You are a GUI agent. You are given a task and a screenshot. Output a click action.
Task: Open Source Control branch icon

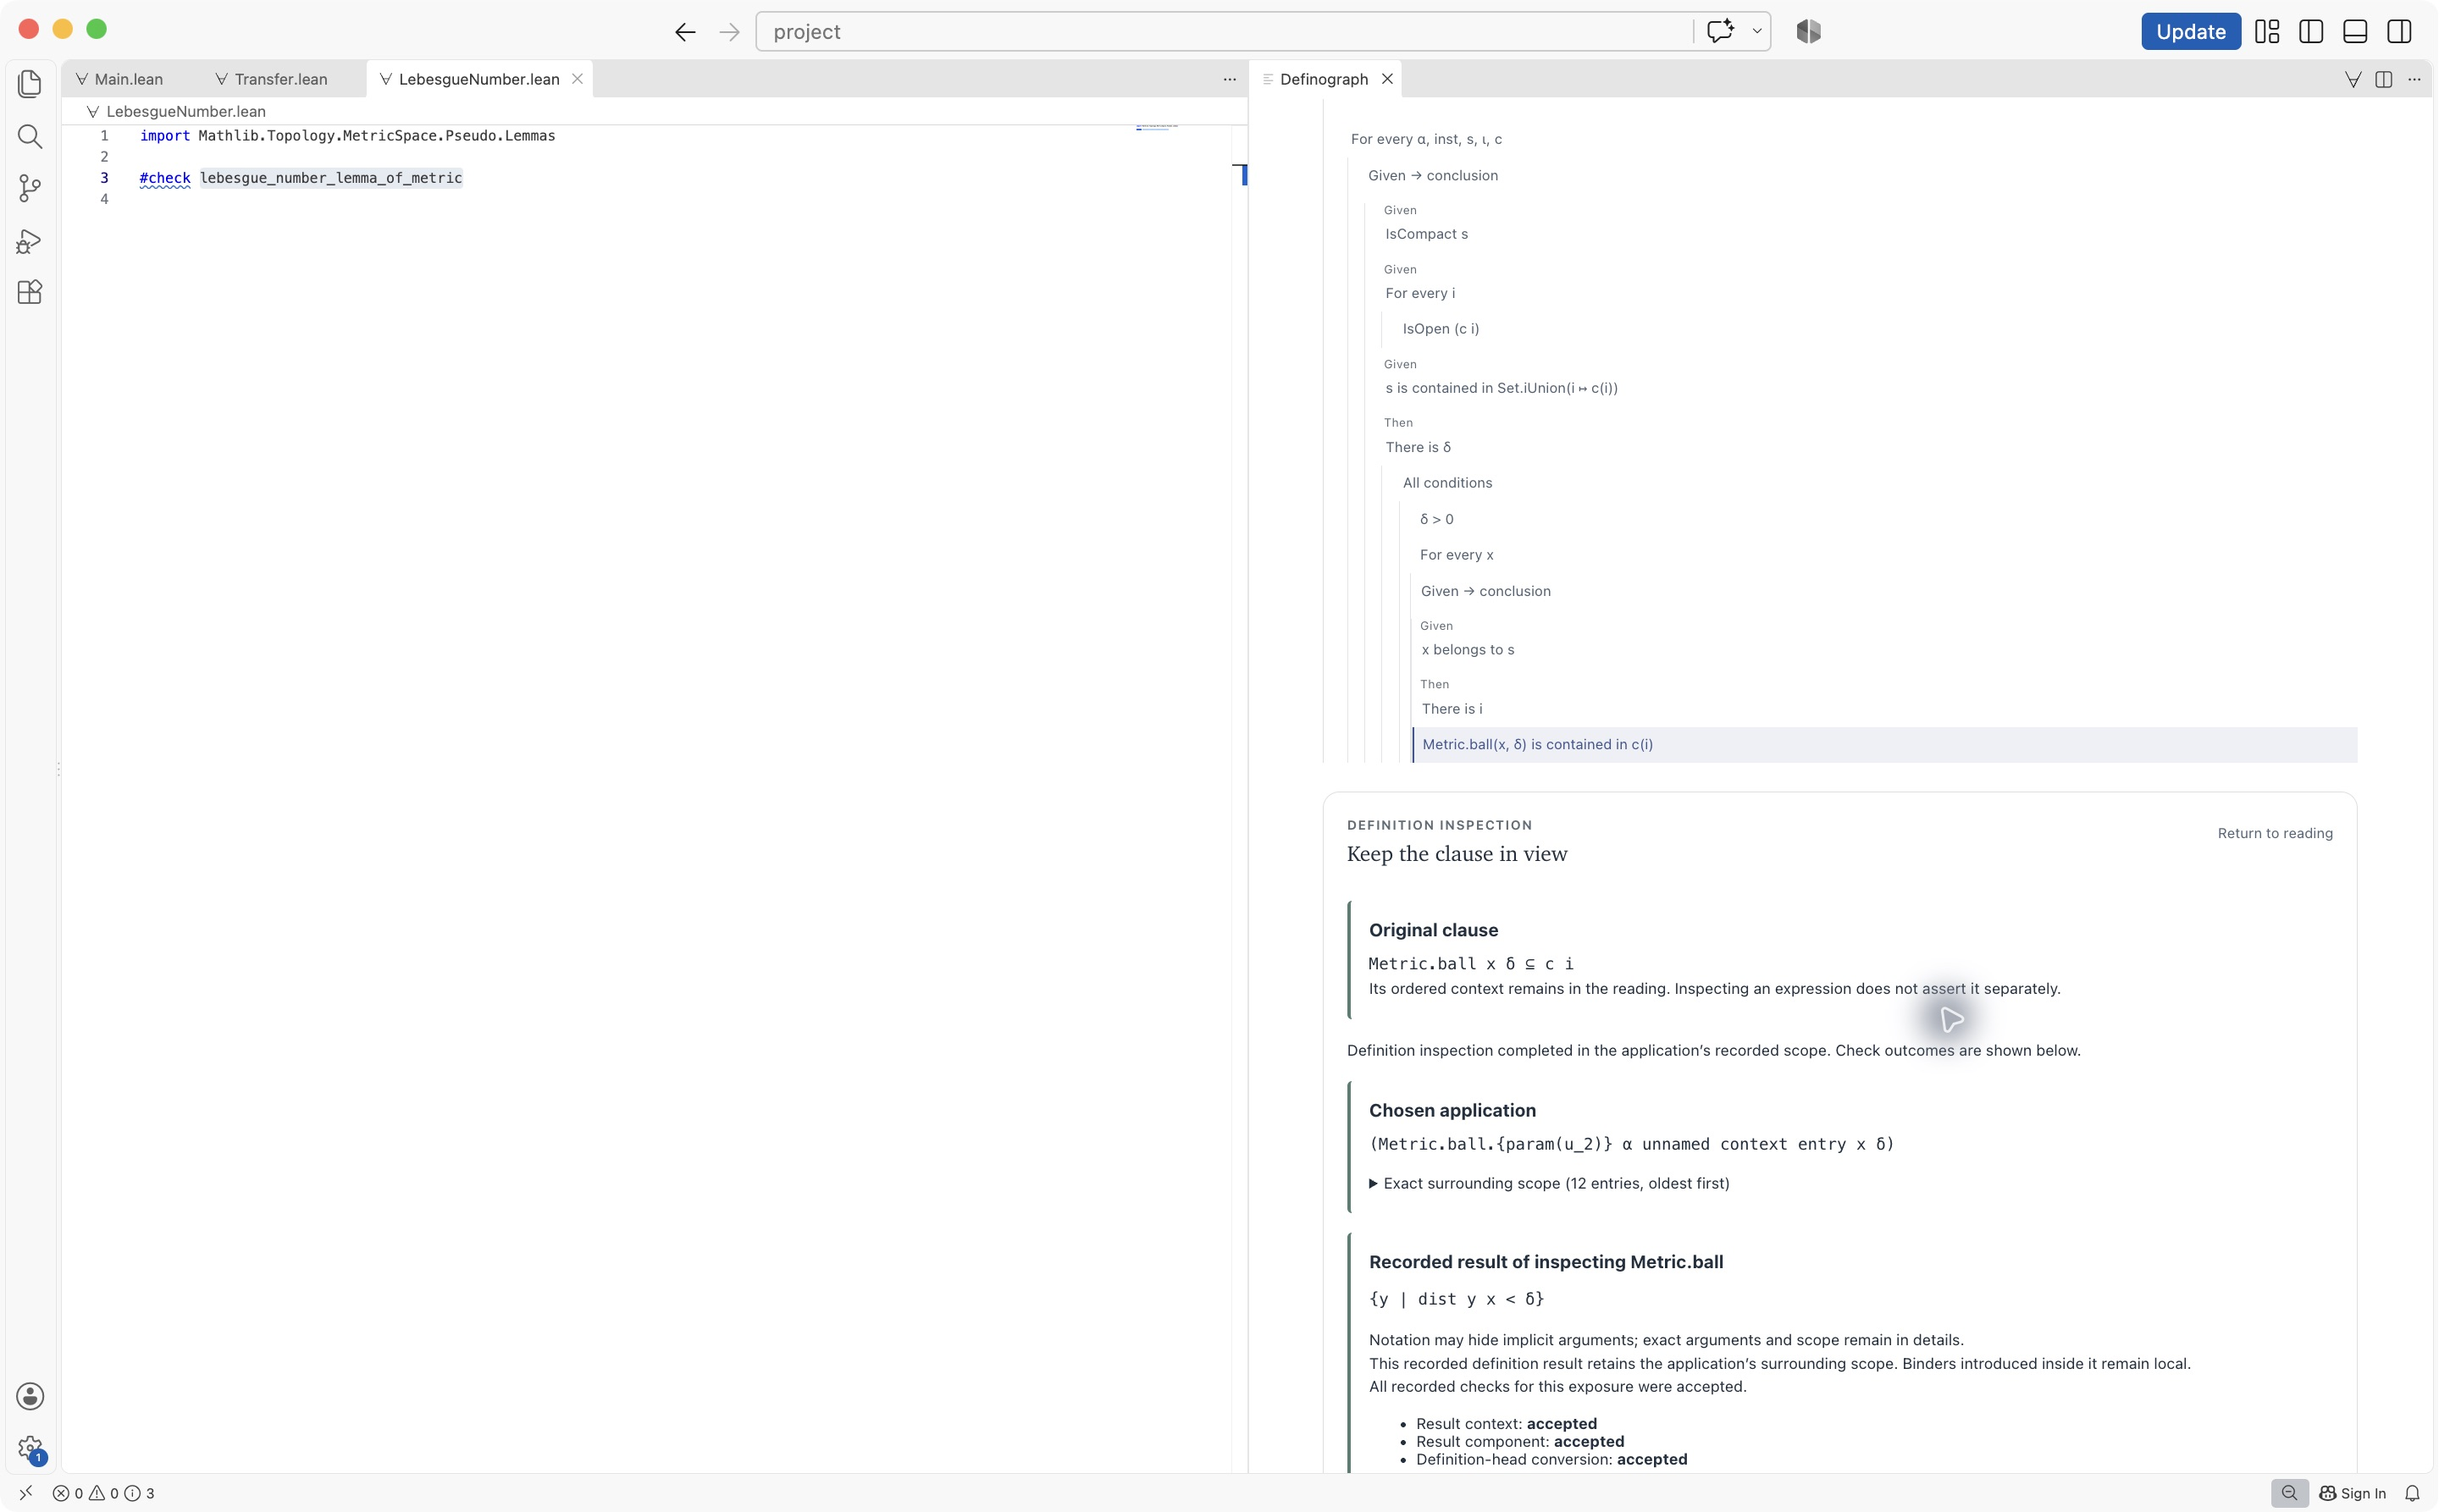(30, 188)
